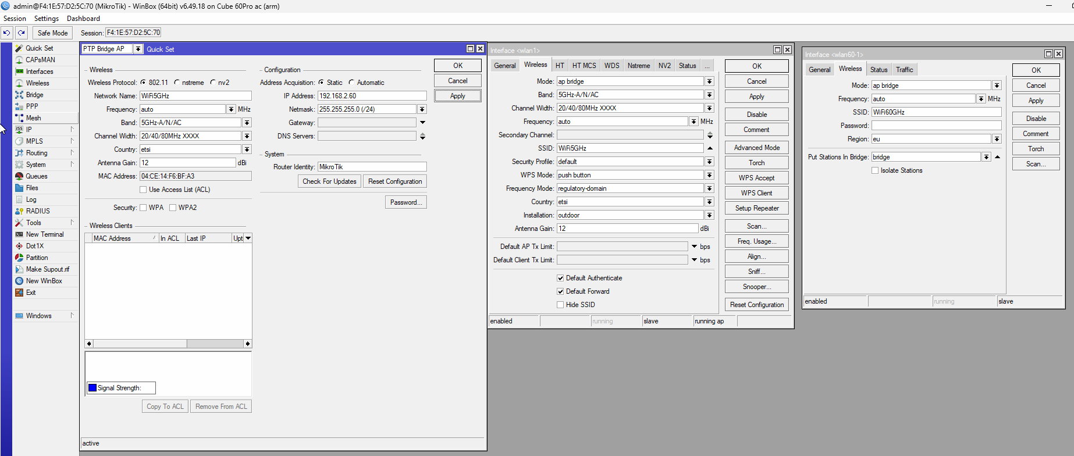The height and width of the screenshot is (456, 1074).
Task: Click the Make Supout.rif icon
Action: pos(19,269)
